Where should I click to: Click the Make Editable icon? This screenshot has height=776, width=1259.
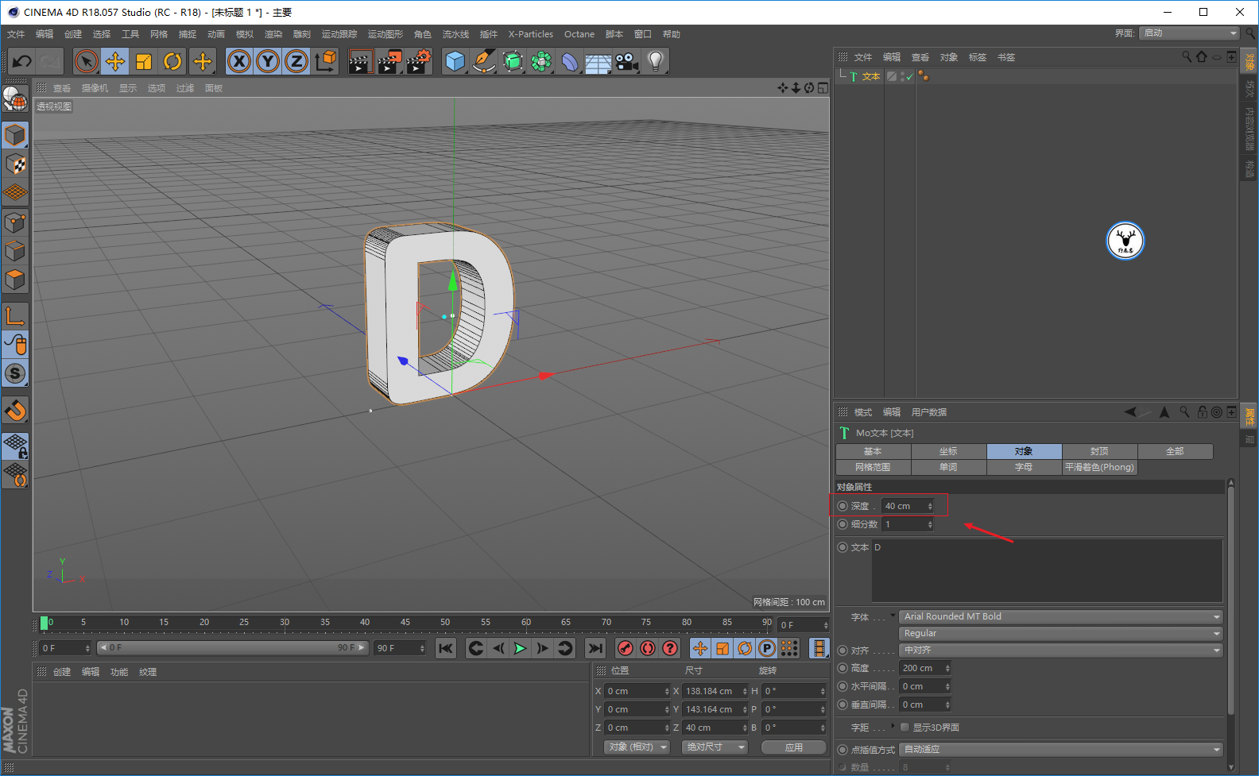[14, 98]
